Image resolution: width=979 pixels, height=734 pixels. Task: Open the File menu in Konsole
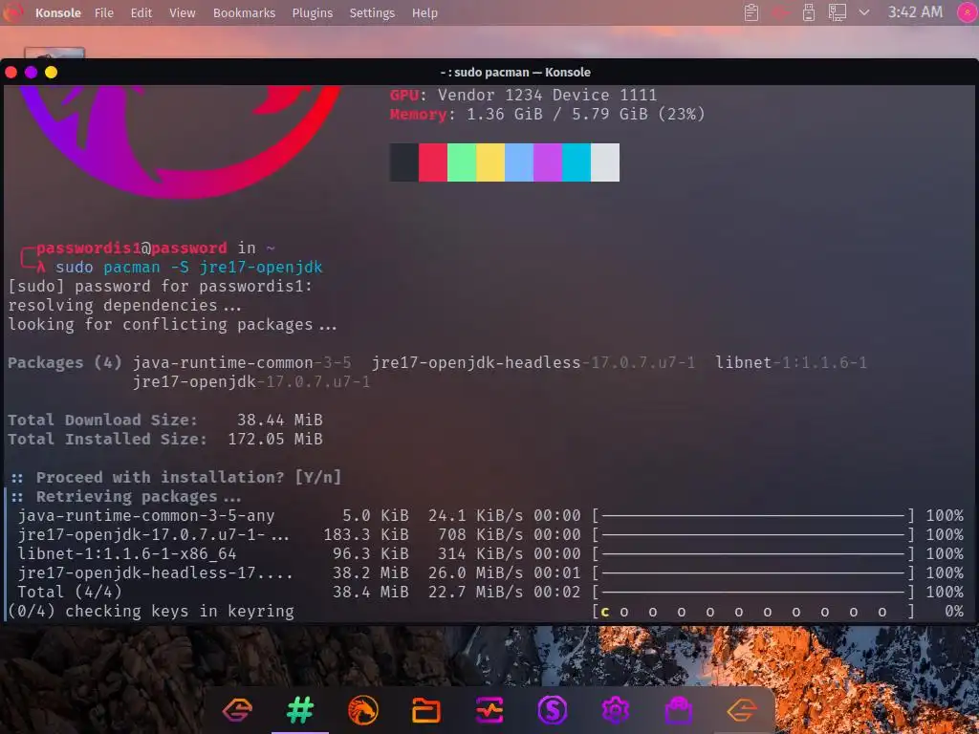click(x=103, y=12)
